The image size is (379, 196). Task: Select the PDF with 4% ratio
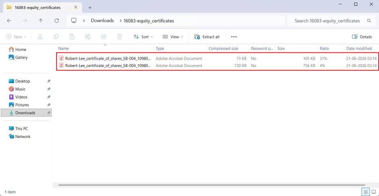[x=218, y=66]
